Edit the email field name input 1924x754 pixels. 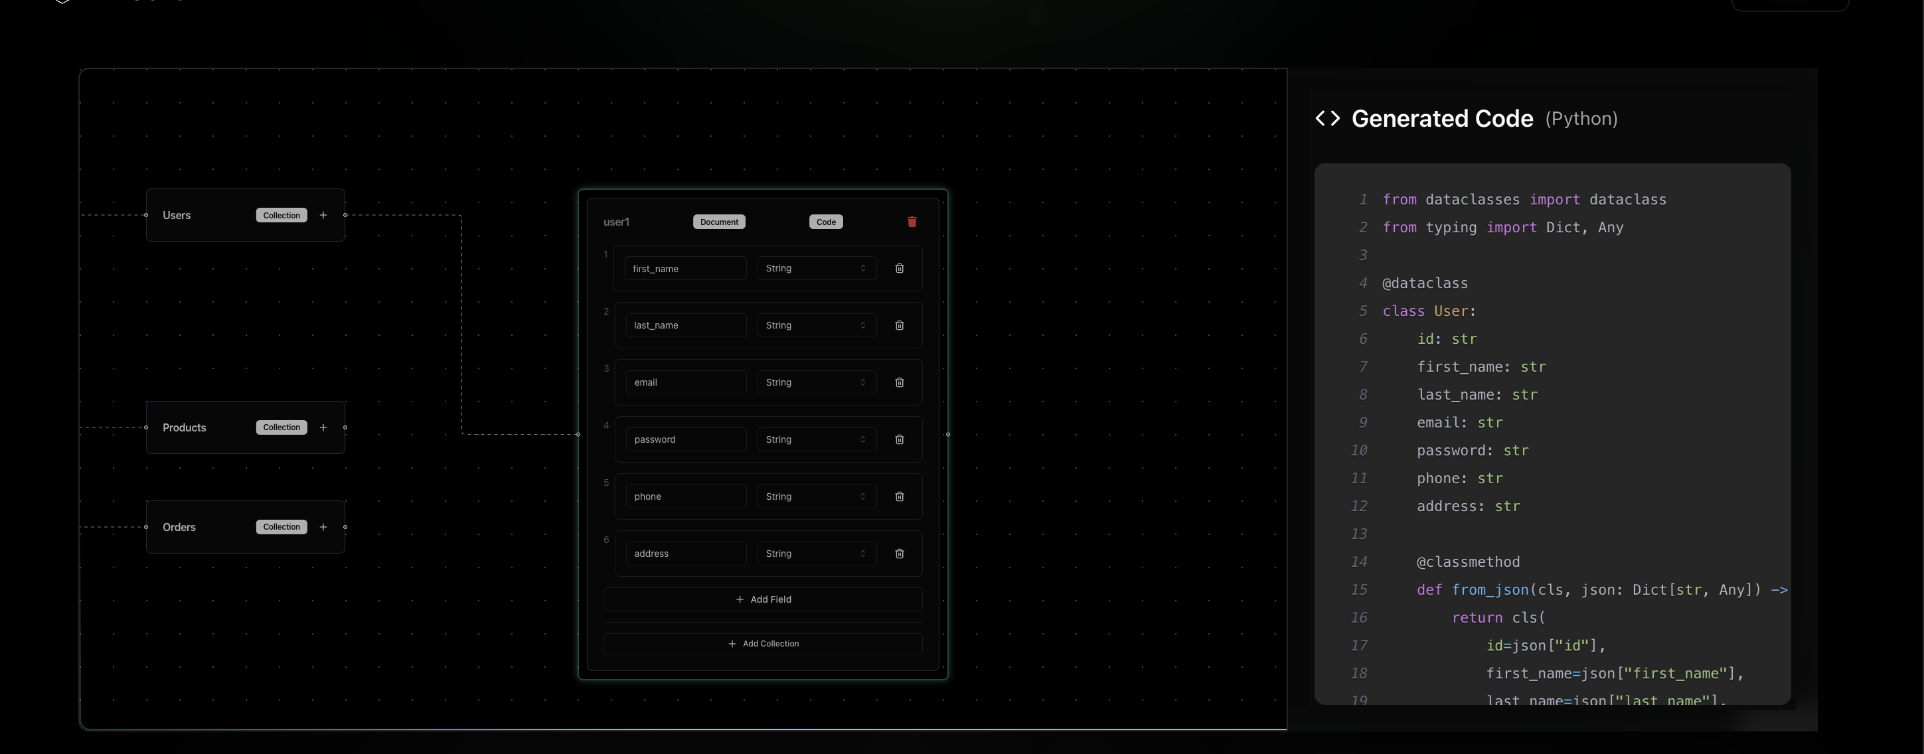point(685,382)
